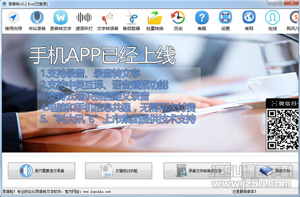Click the app icon in title bar
This screenshot has height=197, width=300.
click(x=4, y=4)
